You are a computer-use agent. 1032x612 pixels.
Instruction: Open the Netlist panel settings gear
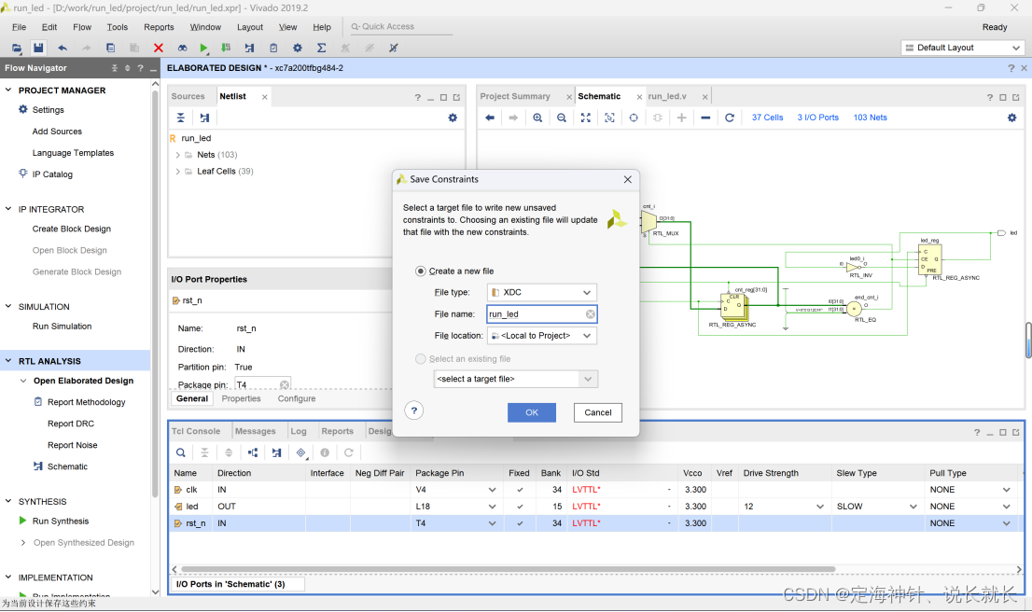pos(453,118)
